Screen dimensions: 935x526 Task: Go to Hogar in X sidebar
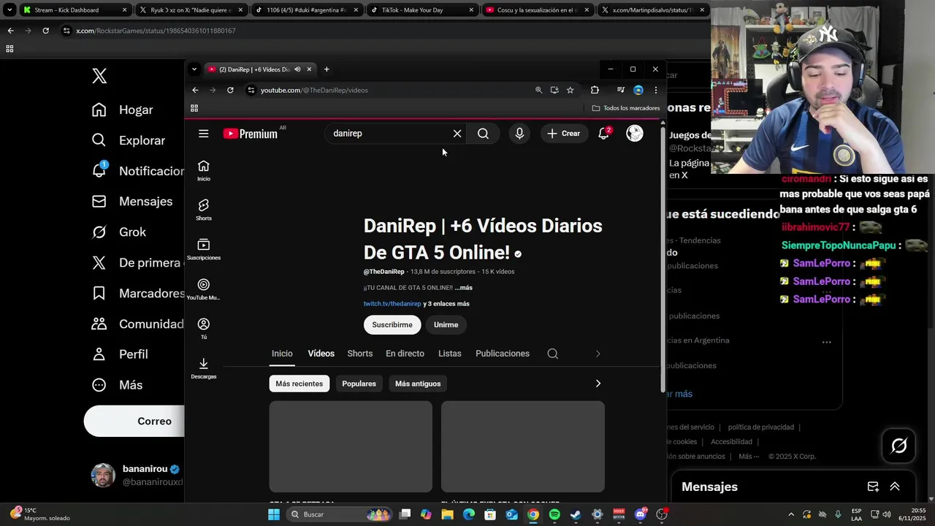tap(122, 110)
